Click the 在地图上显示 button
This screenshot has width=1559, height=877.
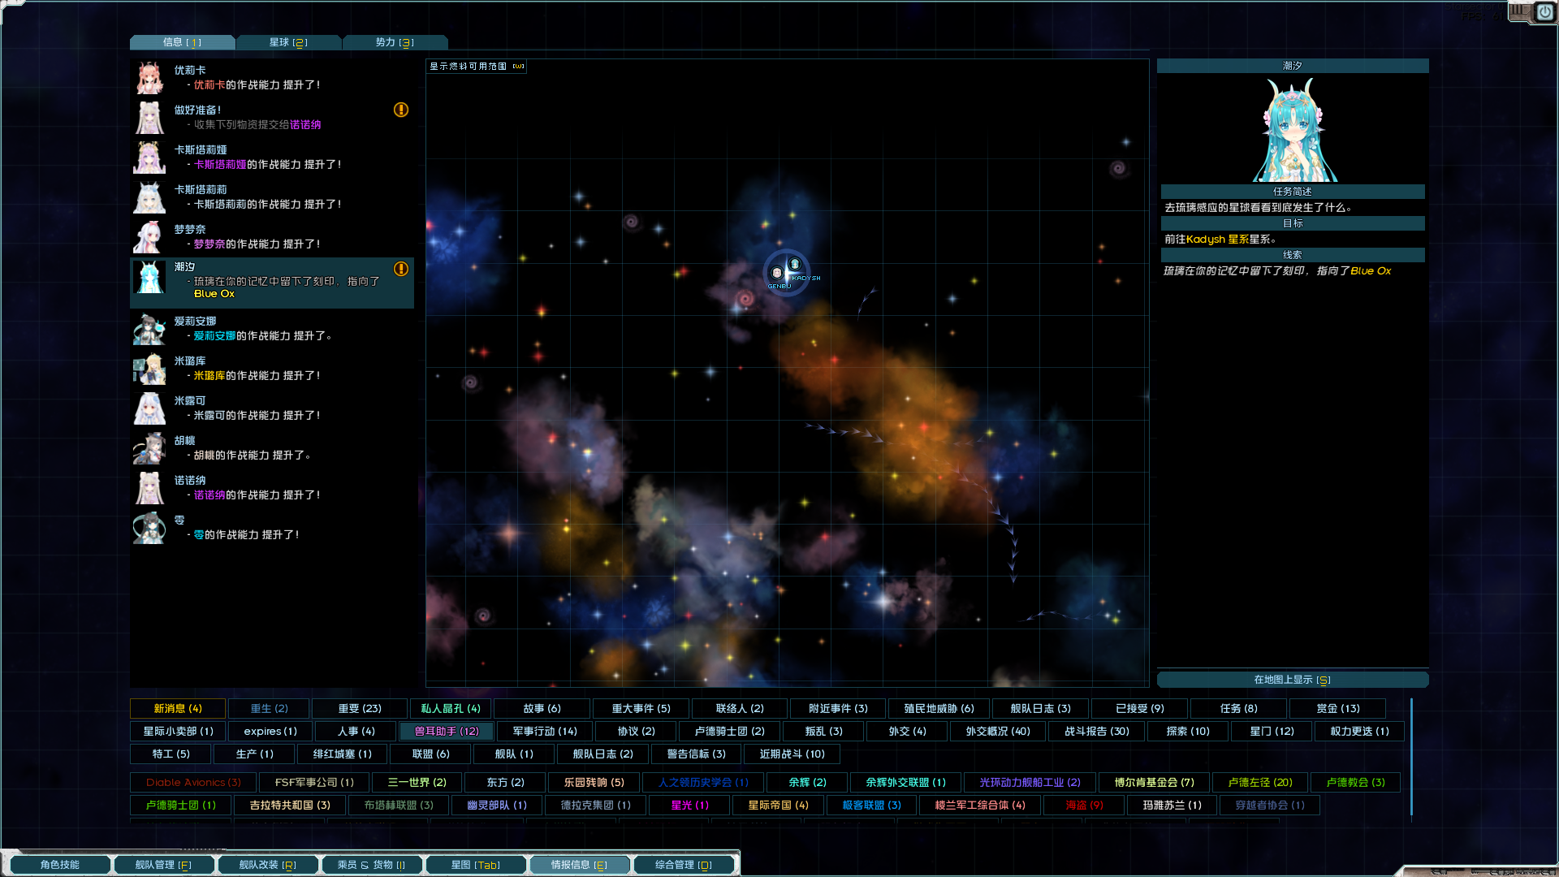click(1292, 680)
